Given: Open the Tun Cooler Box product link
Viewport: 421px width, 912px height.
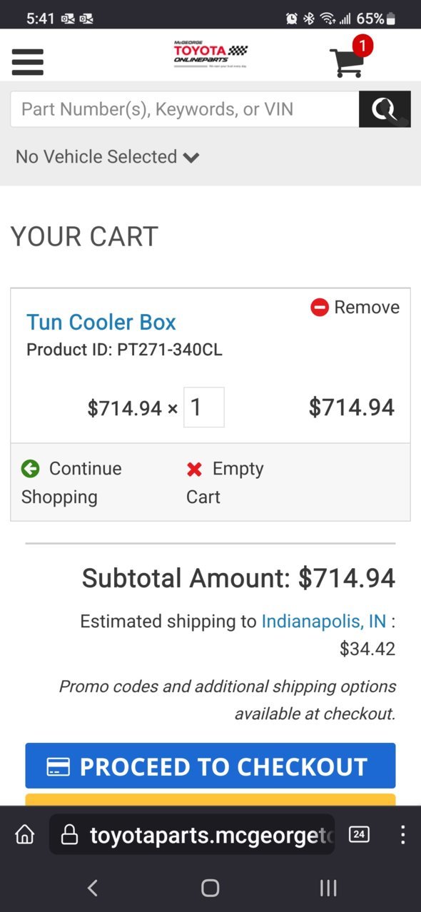Looking at the screenshot, I should [x=101, y=322].
